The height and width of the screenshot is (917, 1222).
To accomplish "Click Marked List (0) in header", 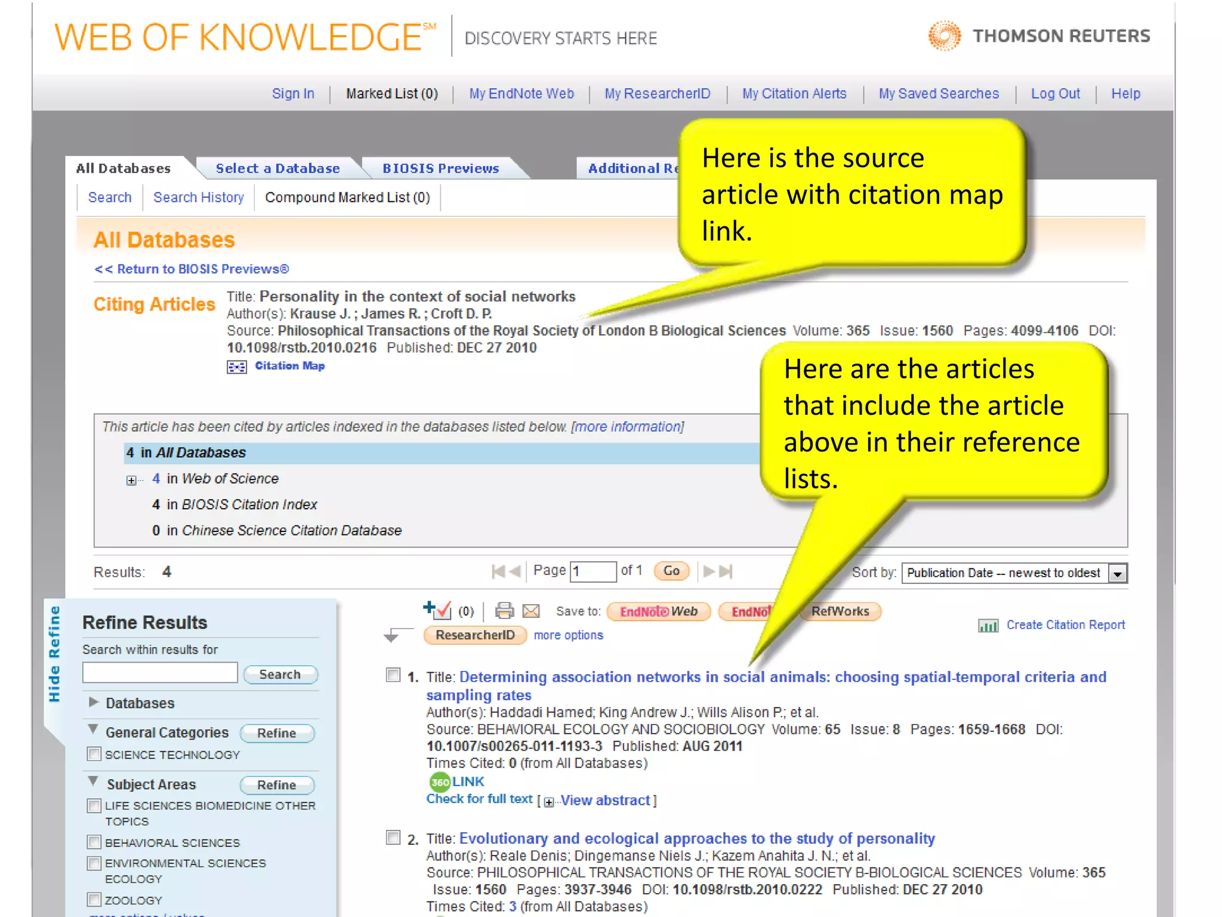I will (x=392, y=94).
